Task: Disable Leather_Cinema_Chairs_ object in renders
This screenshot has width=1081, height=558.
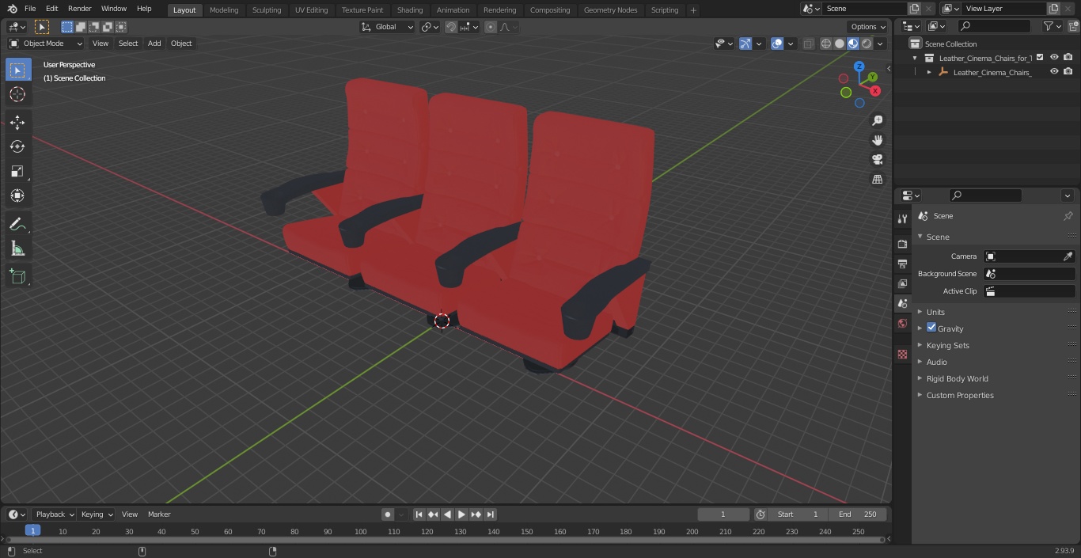Action: click(1068, 71)
